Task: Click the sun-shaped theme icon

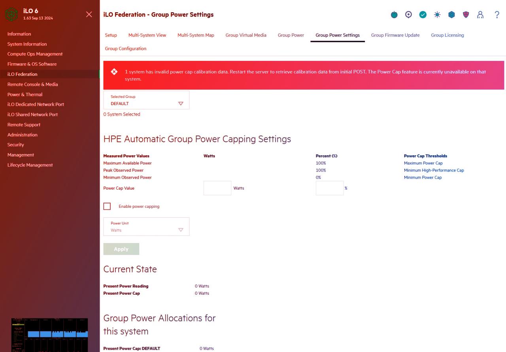Action: click(x=437, y=15)
